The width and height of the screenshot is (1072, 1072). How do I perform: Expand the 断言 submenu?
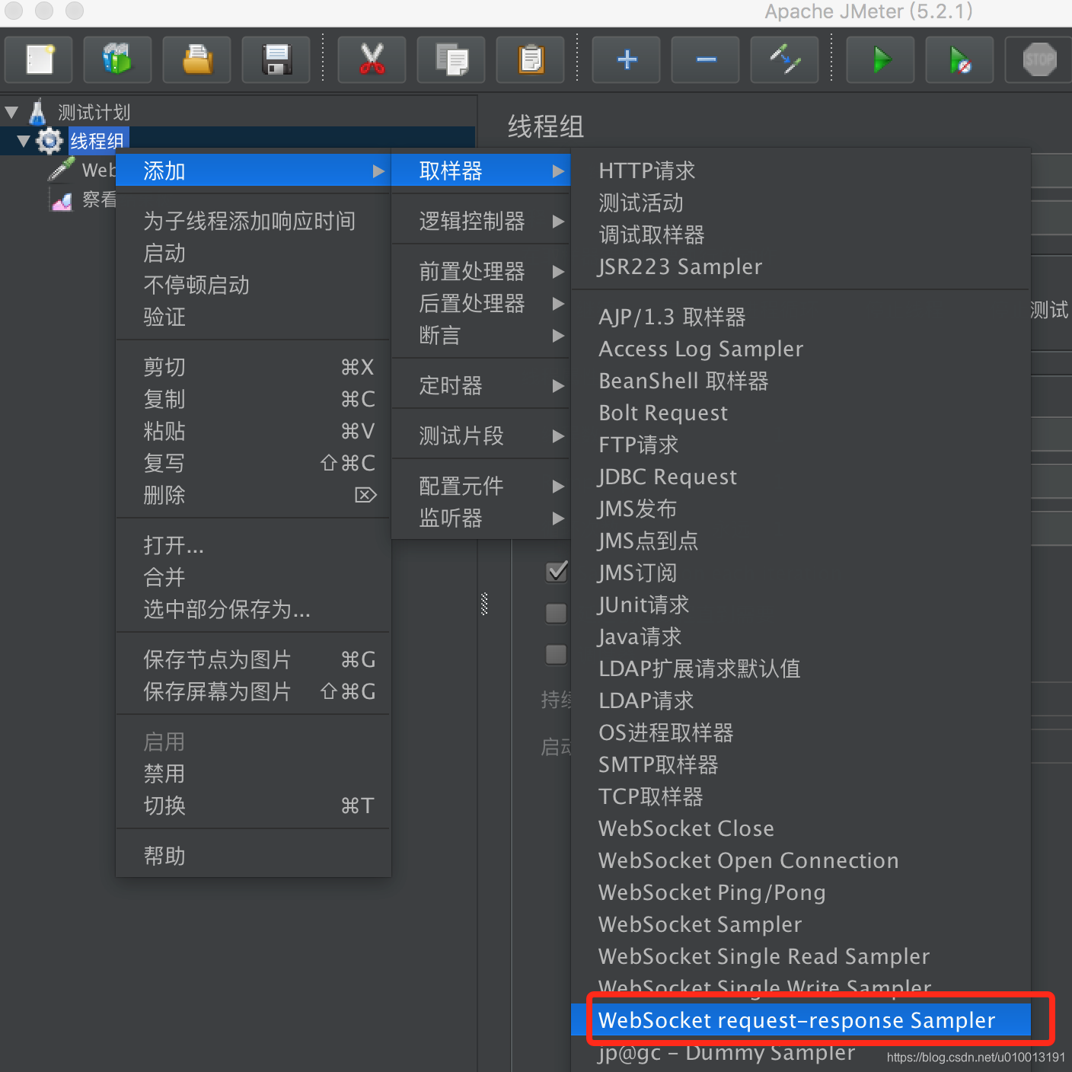point(480,336)
